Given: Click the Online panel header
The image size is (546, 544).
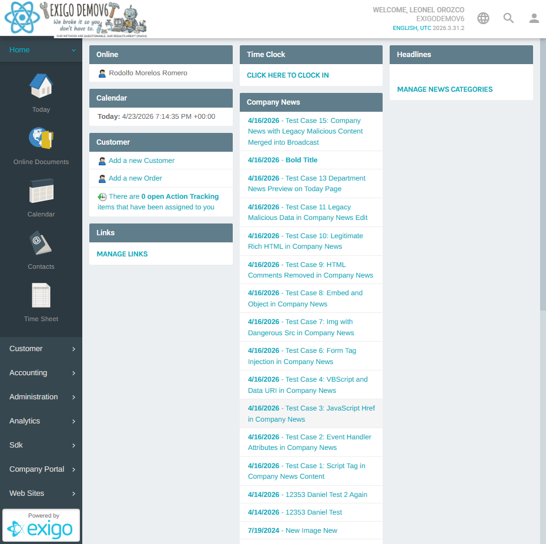Looking at the screenshot, I should [161, 54].
